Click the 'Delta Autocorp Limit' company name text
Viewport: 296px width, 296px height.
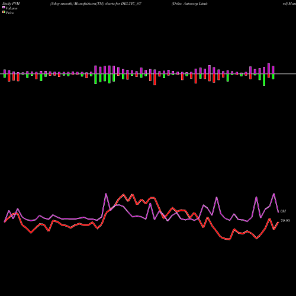pos(189,4)
